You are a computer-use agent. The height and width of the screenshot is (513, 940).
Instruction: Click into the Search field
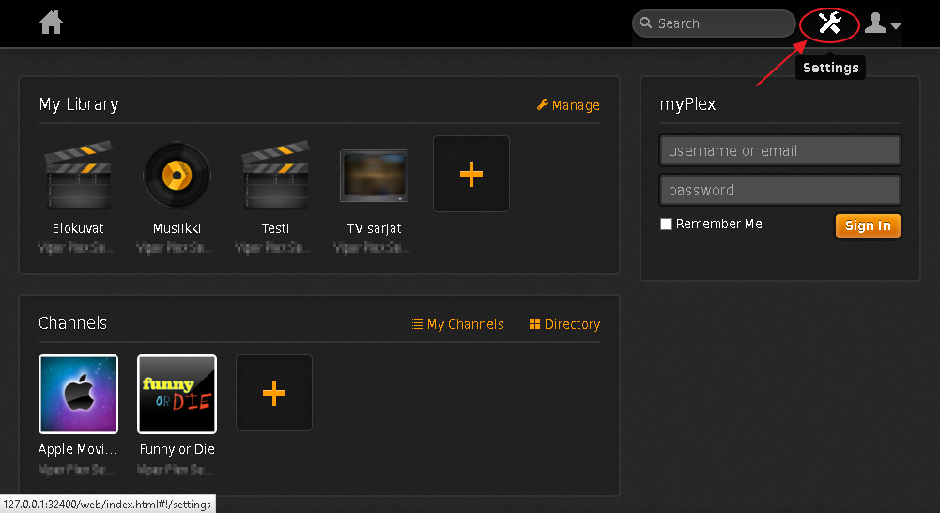coord(723,23)
